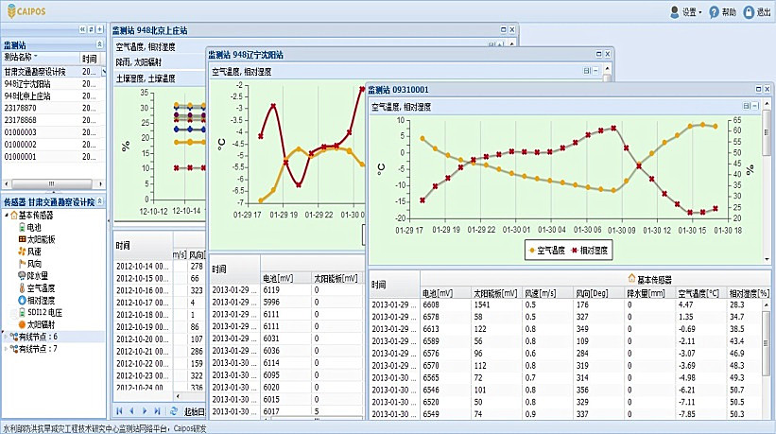Click the CAIPOS logo

[26, 11]
